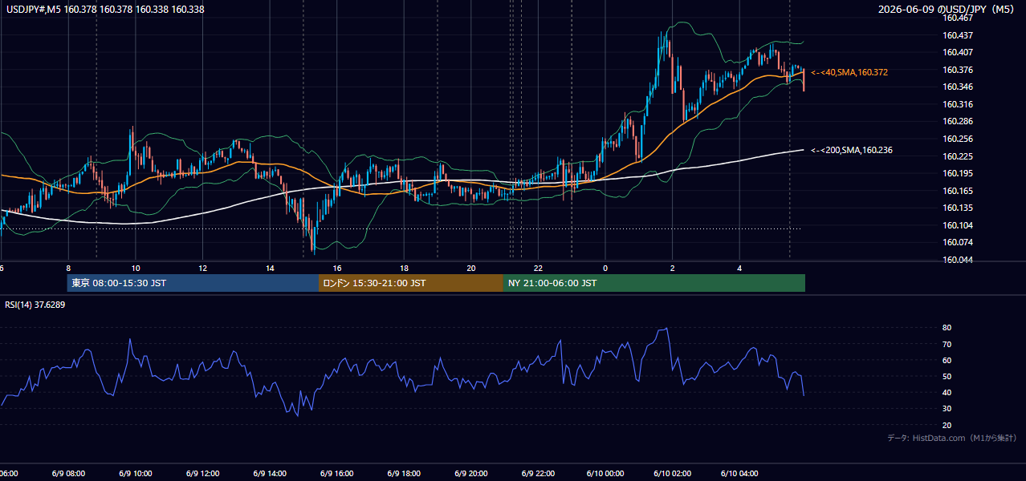Image resolution: width=1026 pixels, height=481 pixels.
Task: Click hour label 8 on price chart time axis
Action: [x=68, y=269]
